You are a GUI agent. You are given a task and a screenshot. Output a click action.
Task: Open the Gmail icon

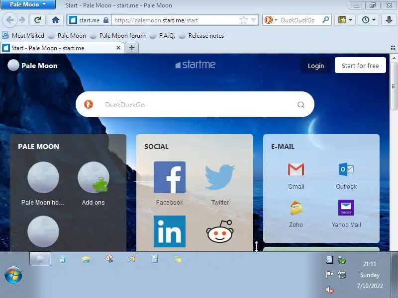coord(296,169)
